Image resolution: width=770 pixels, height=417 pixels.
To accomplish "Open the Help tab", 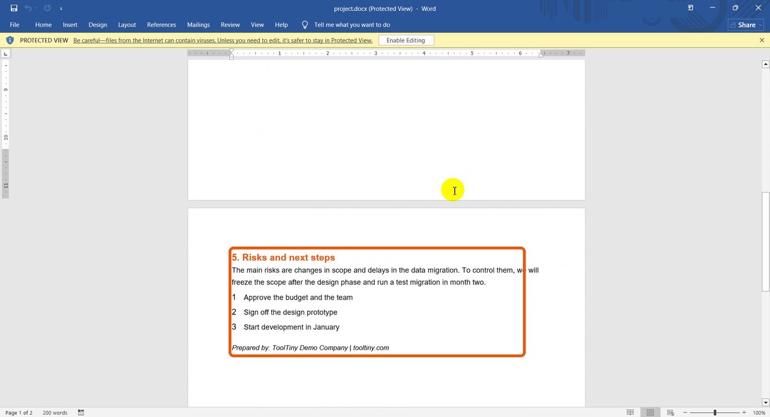I will pos(281,25).
